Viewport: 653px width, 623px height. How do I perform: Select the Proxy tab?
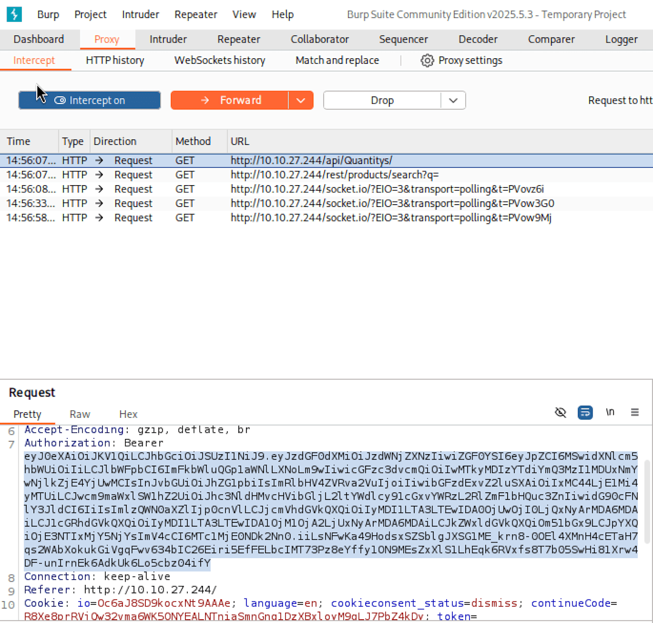click(x=107, y=39)
